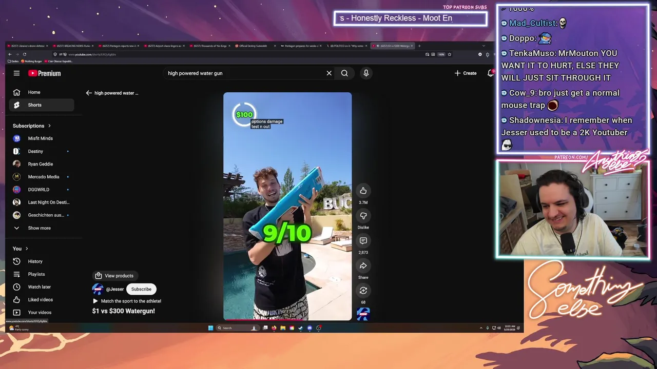Switch to the POLITICO on X tab
657x369 pixels.
(347, 46)
